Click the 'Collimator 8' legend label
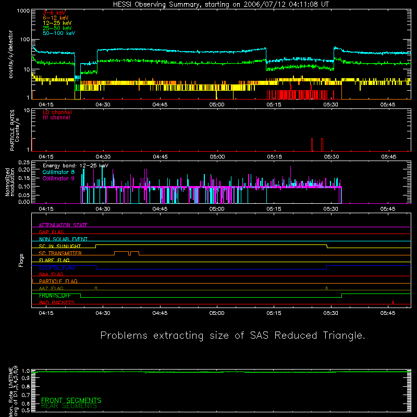 tap(58, 172)
